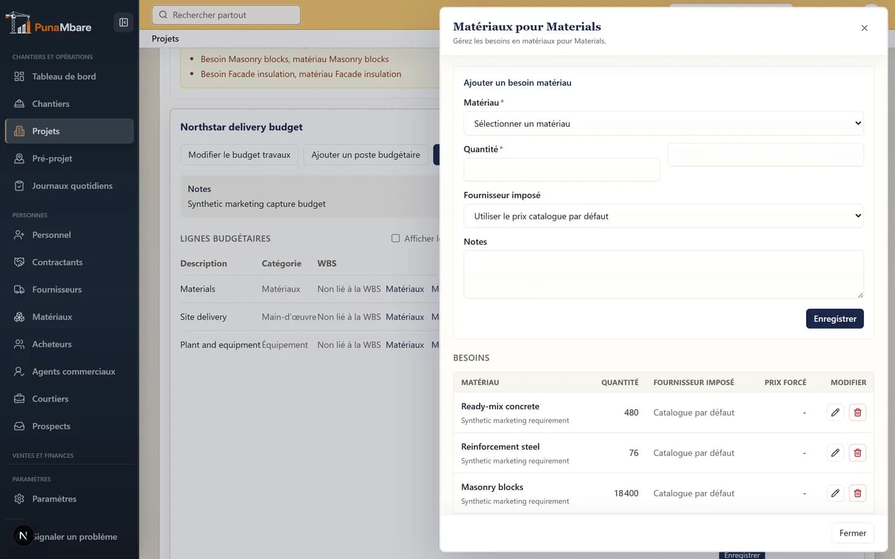The height and width of the screenshot is (559, 895).
Task: Click Modifier le budget travaux
Action: coord(239,155)
